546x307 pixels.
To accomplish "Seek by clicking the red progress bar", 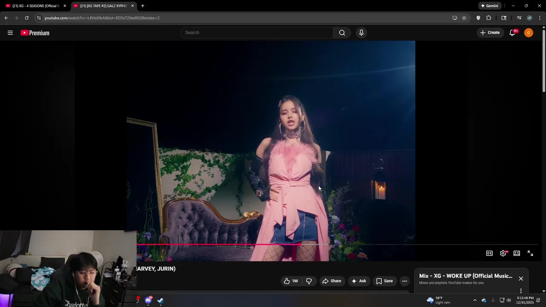I will click(x=218, y=245).
